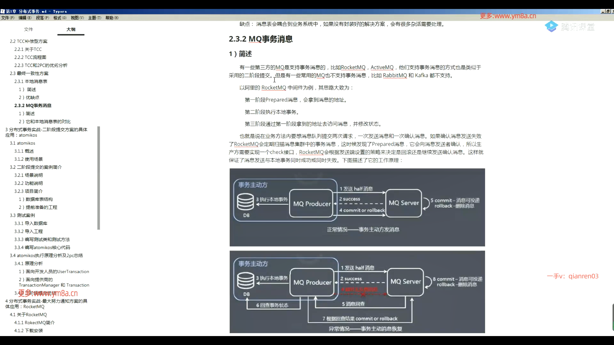Select the 大纲 outline tab

point(71,29)
